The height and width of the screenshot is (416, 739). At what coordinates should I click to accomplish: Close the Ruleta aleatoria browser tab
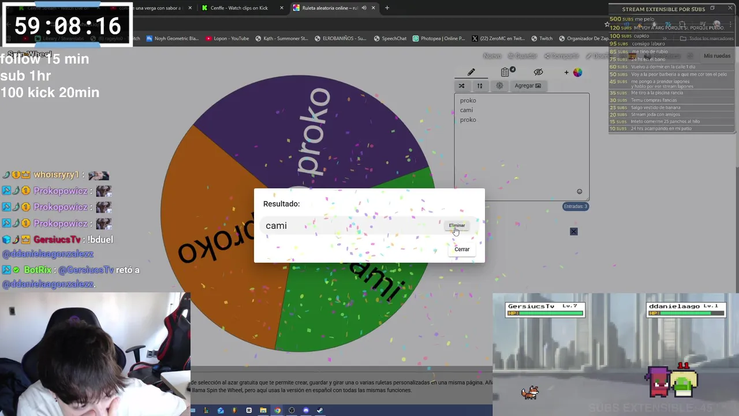click(373, 8)
